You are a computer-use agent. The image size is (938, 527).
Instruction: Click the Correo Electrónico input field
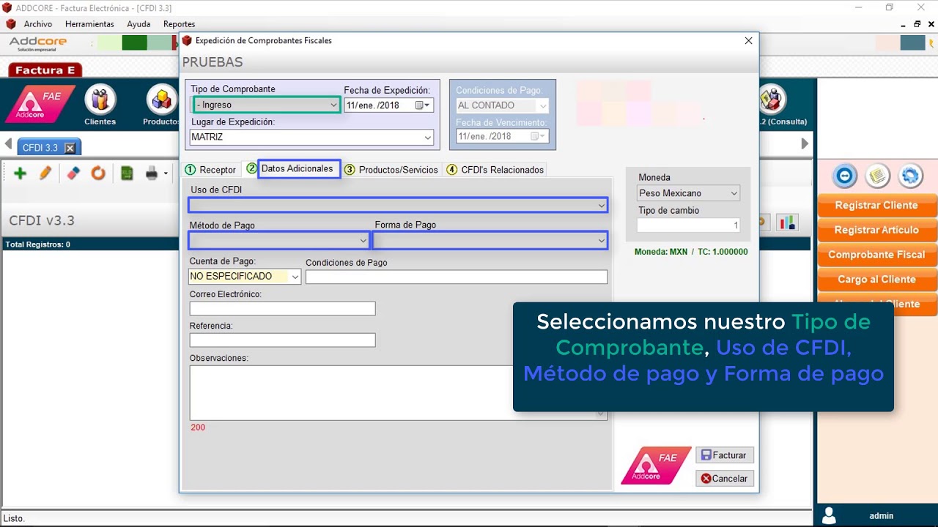(x=282, y=308)
